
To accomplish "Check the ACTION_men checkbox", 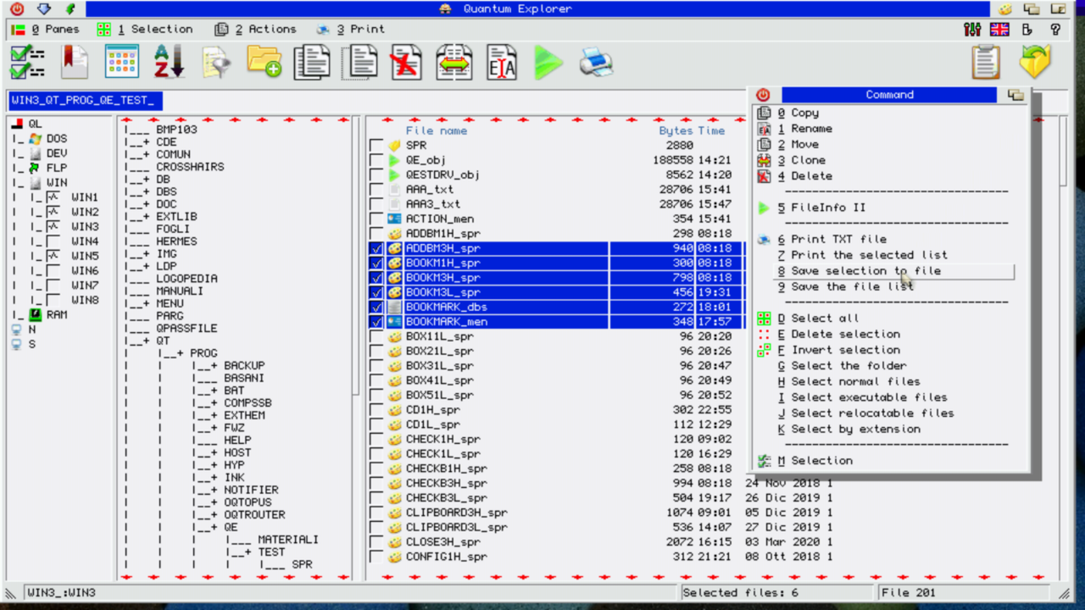I will tap(376, 219).
